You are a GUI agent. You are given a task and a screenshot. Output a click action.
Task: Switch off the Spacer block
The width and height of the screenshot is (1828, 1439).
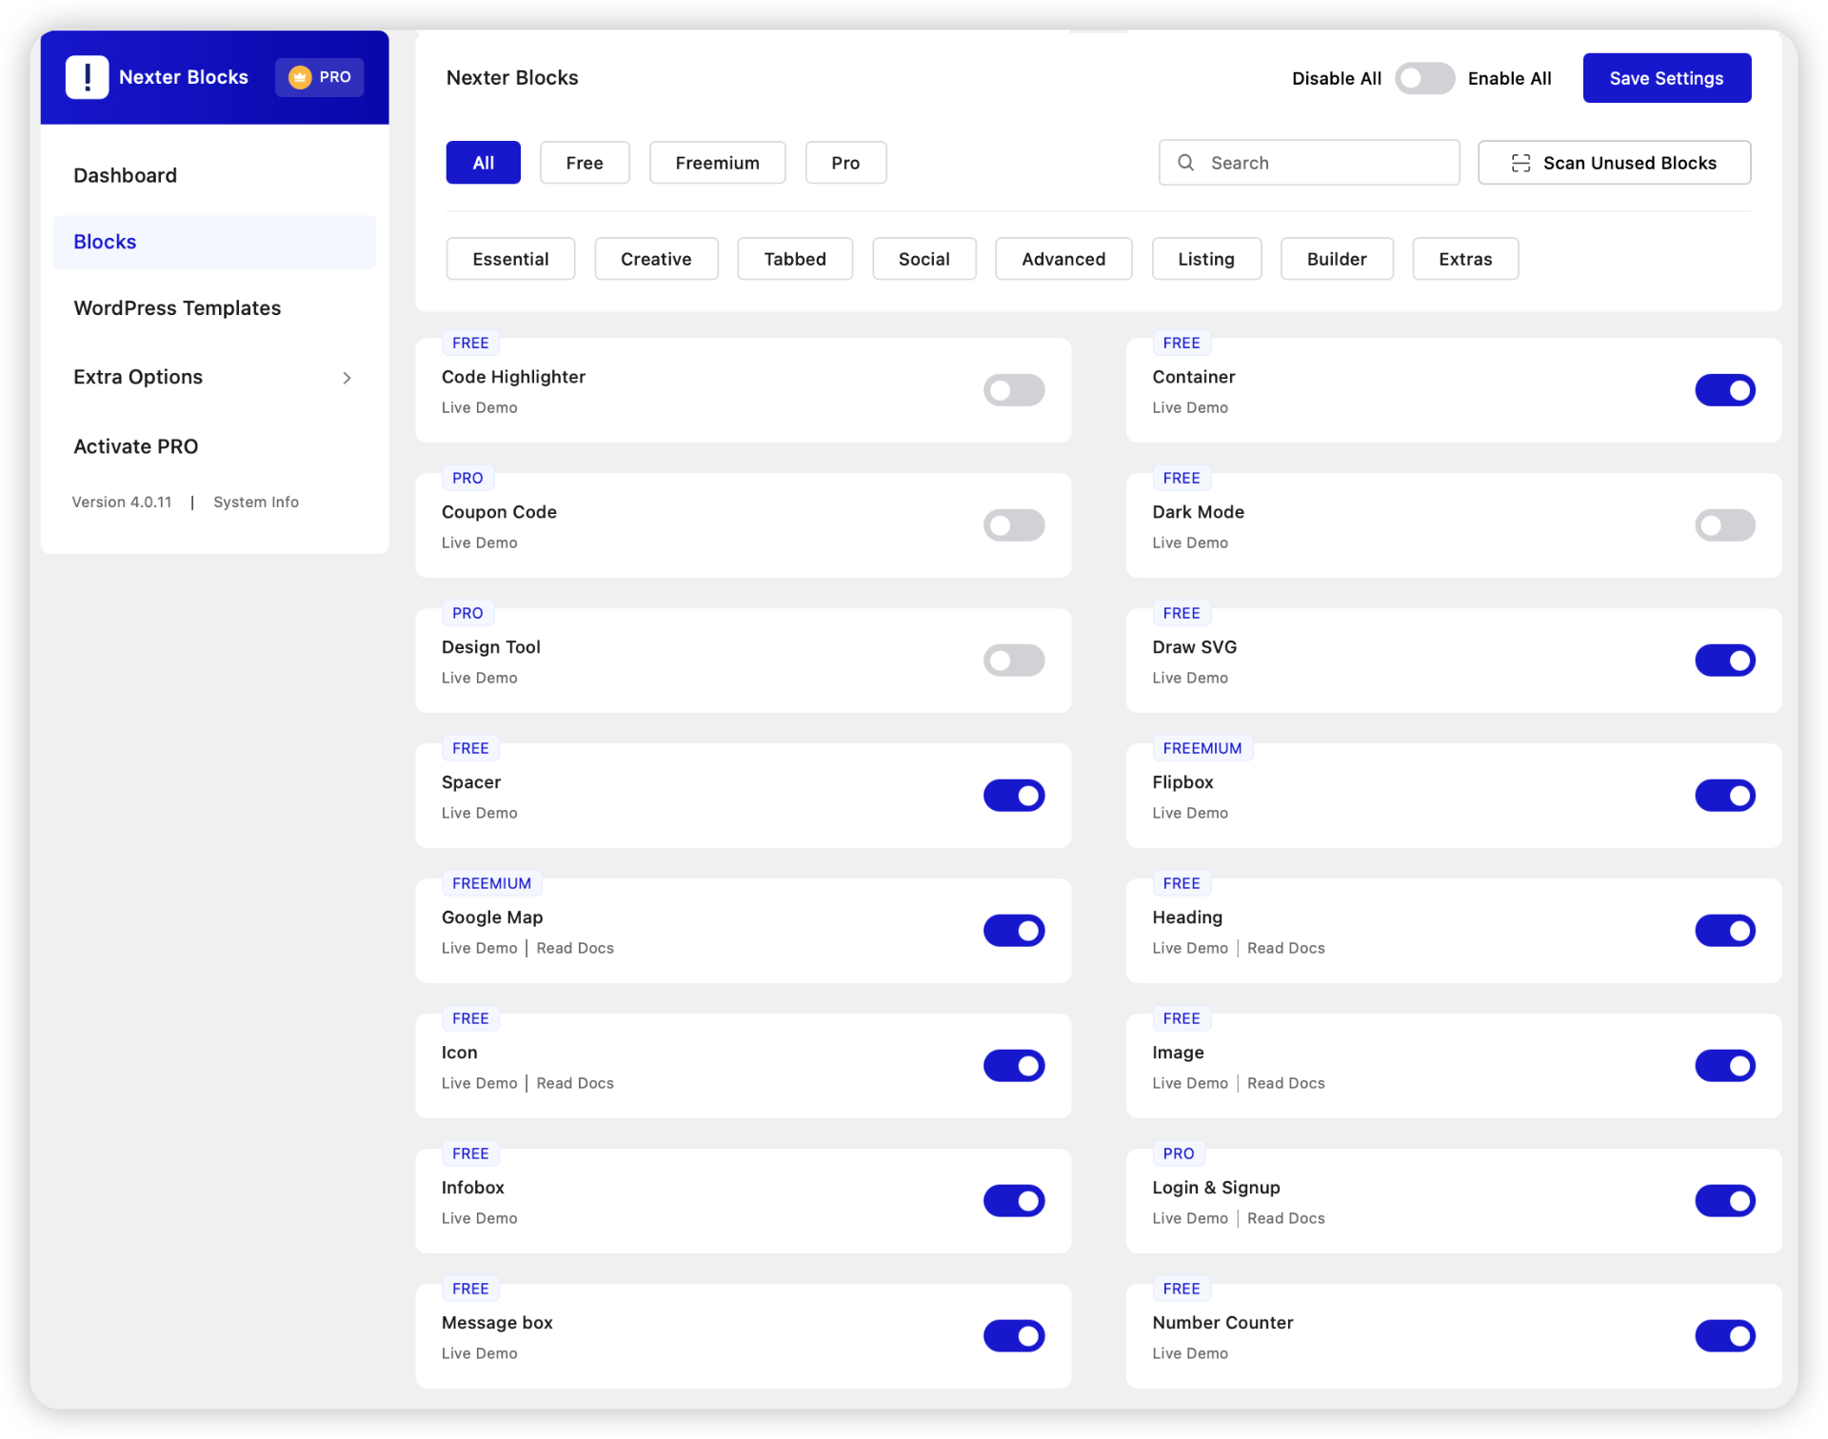click(1014, 796)
